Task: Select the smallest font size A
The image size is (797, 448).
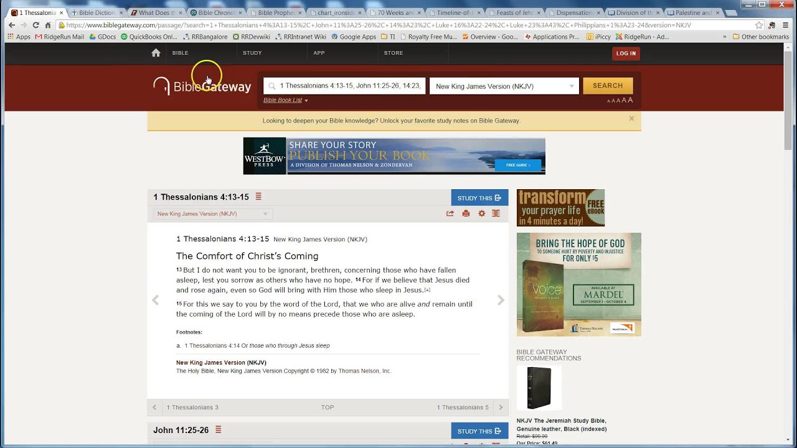Action: [609, 101]
